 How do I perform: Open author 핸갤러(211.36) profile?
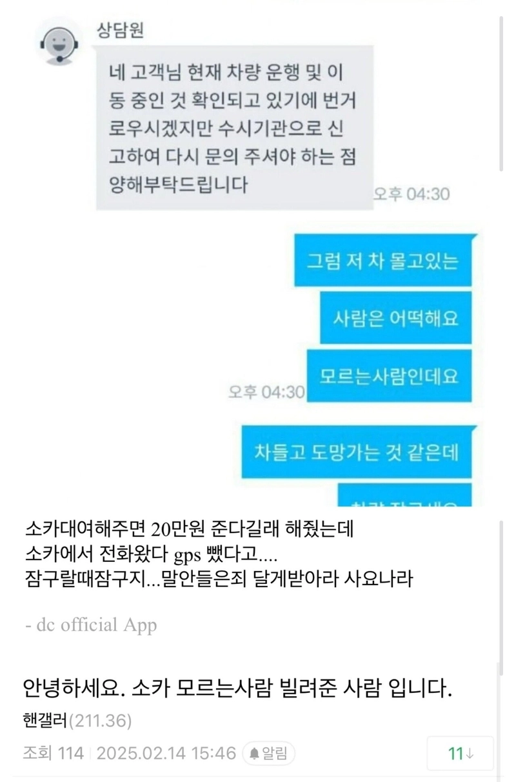tap(77, 720)
